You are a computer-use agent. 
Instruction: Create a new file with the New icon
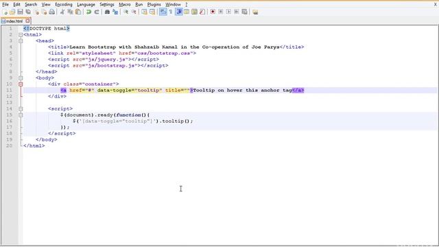click(x=5, y=12)
